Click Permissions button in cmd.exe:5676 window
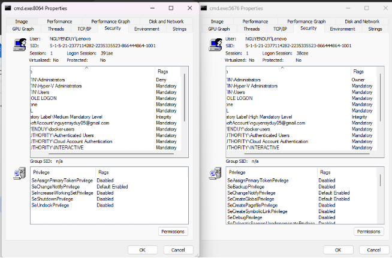This screenshot has height=258, width=392. pos(369,232)
